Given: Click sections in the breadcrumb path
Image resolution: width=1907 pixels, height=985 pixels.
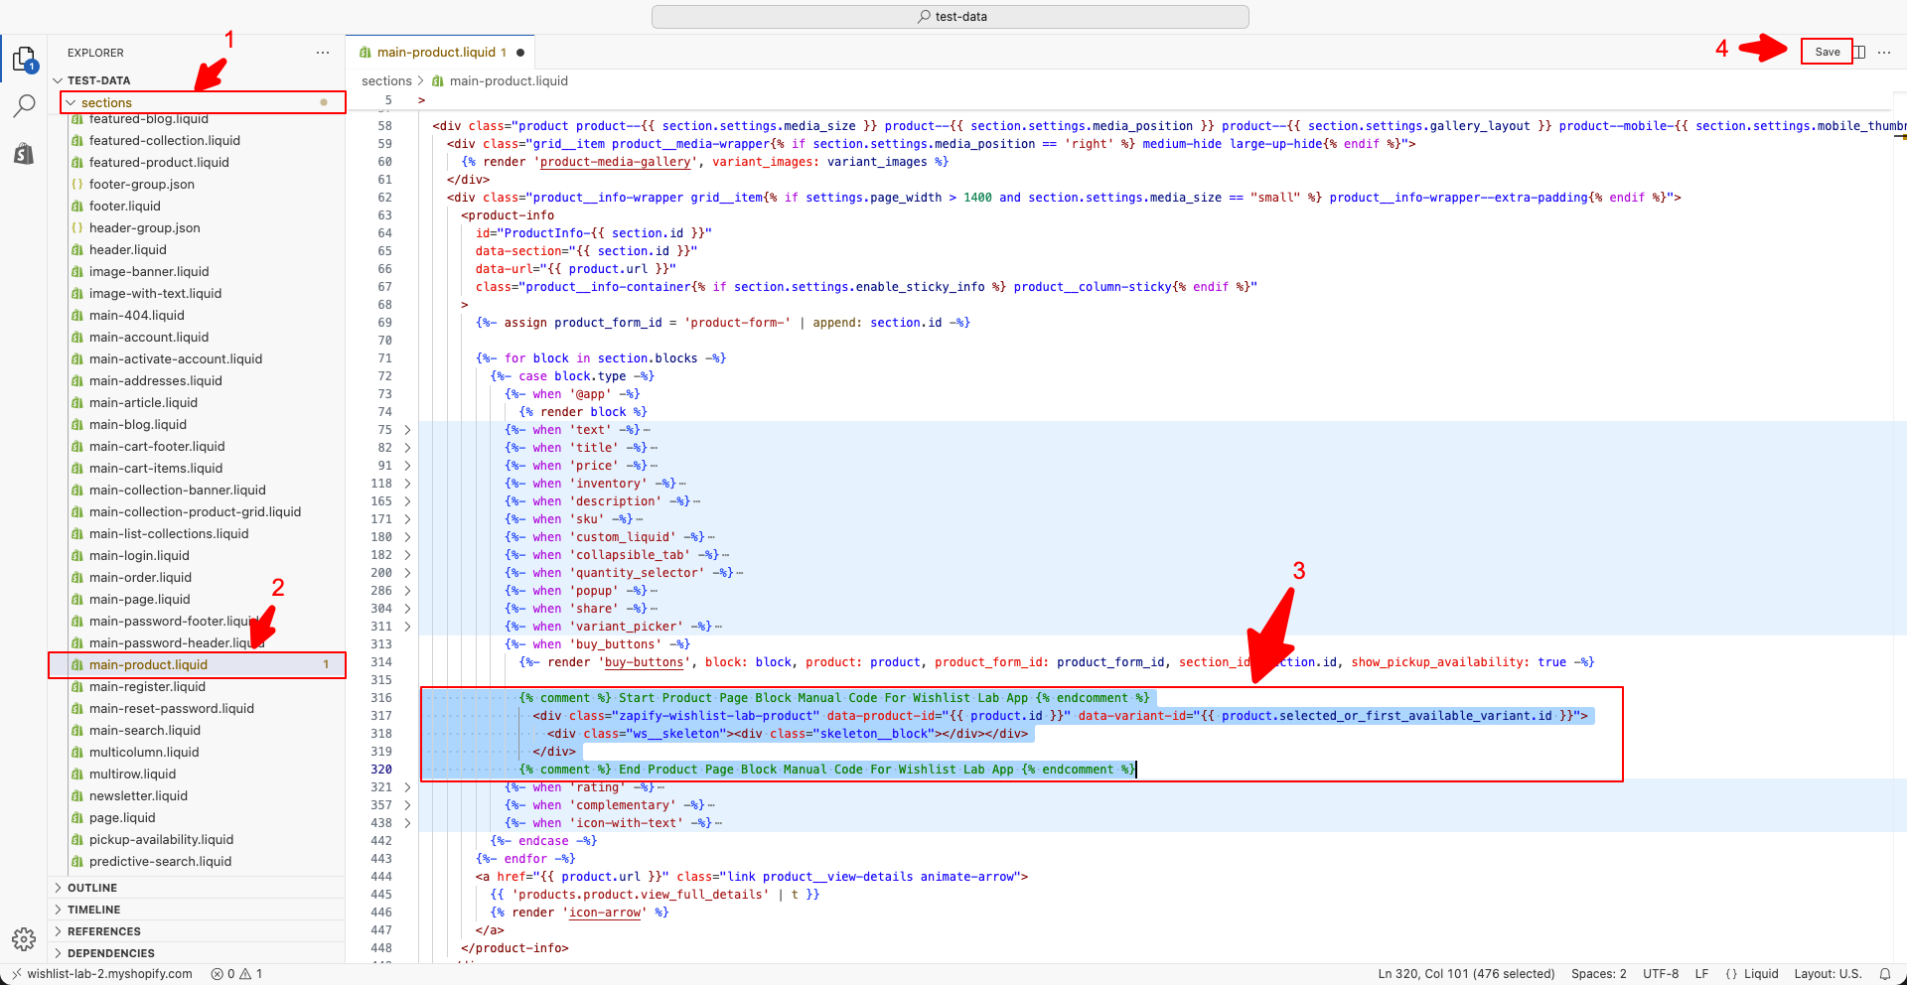Looking at the screenshot, I should [x=386, y=81].
